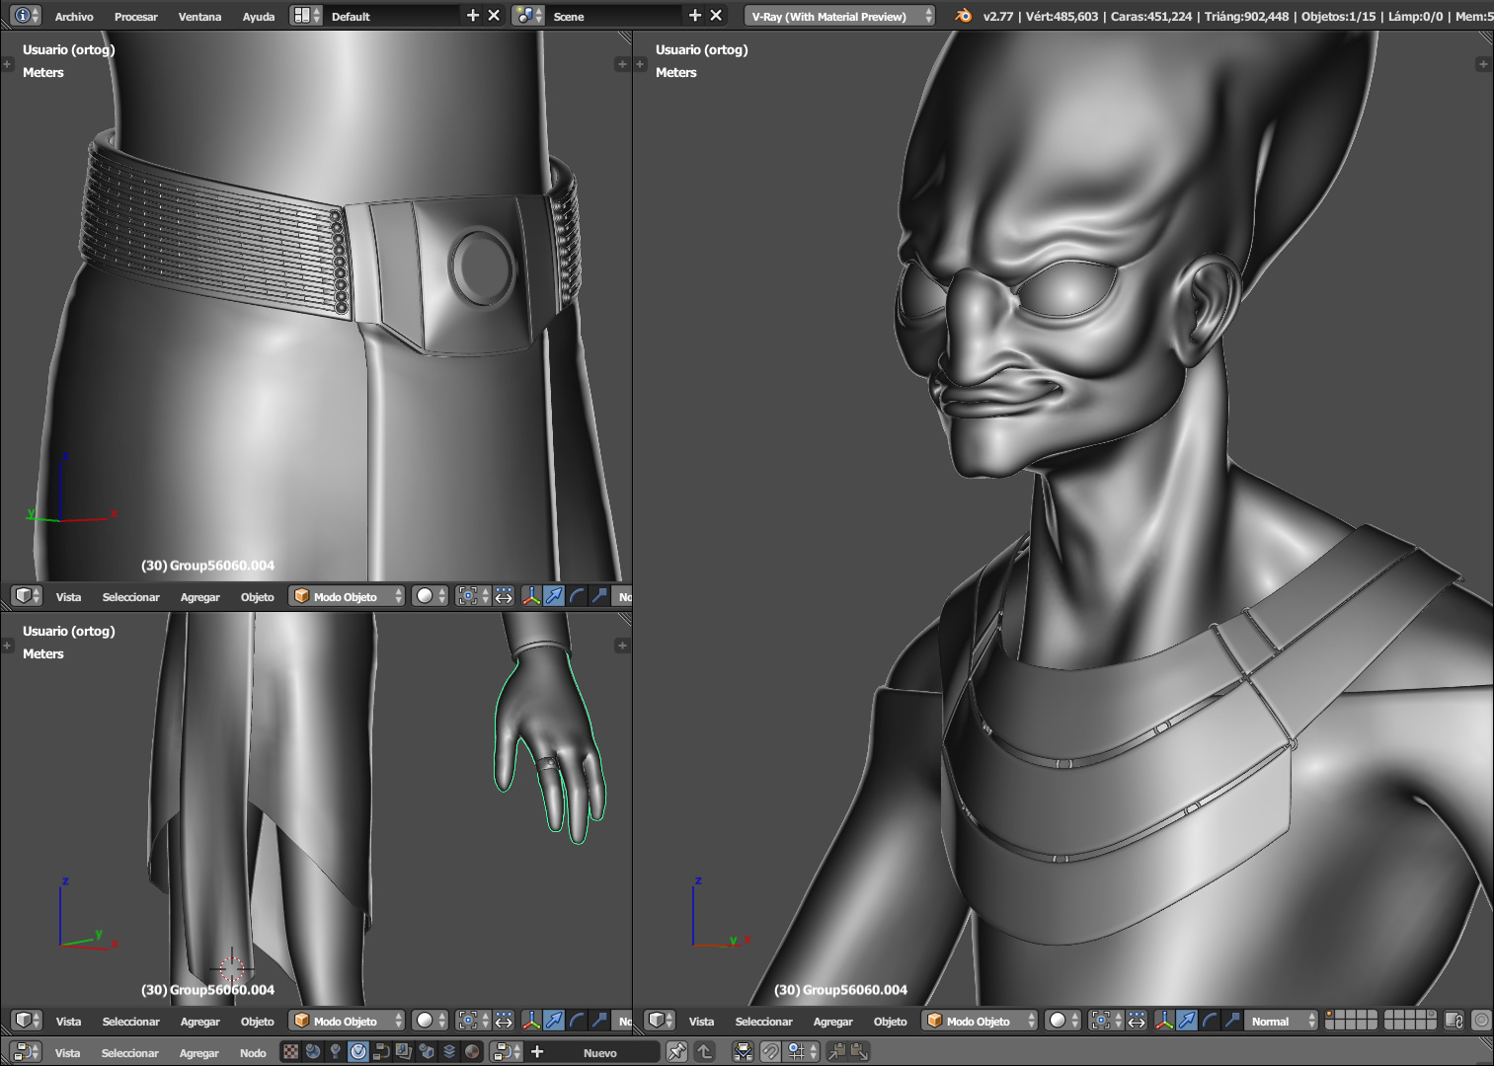
Task: Paste nodes from clipboard
Action: point(859,1052)
